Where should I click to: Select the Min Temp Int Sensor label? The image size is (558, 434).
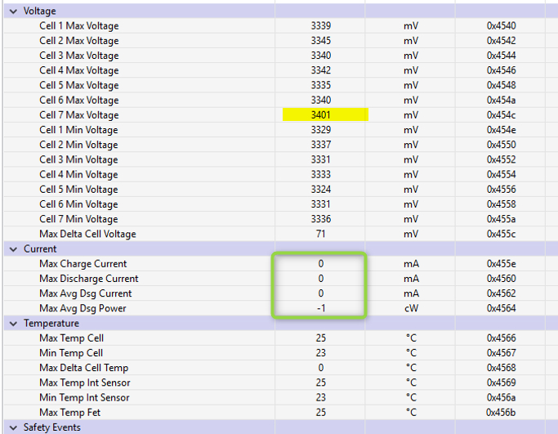(x=84, y=398)
